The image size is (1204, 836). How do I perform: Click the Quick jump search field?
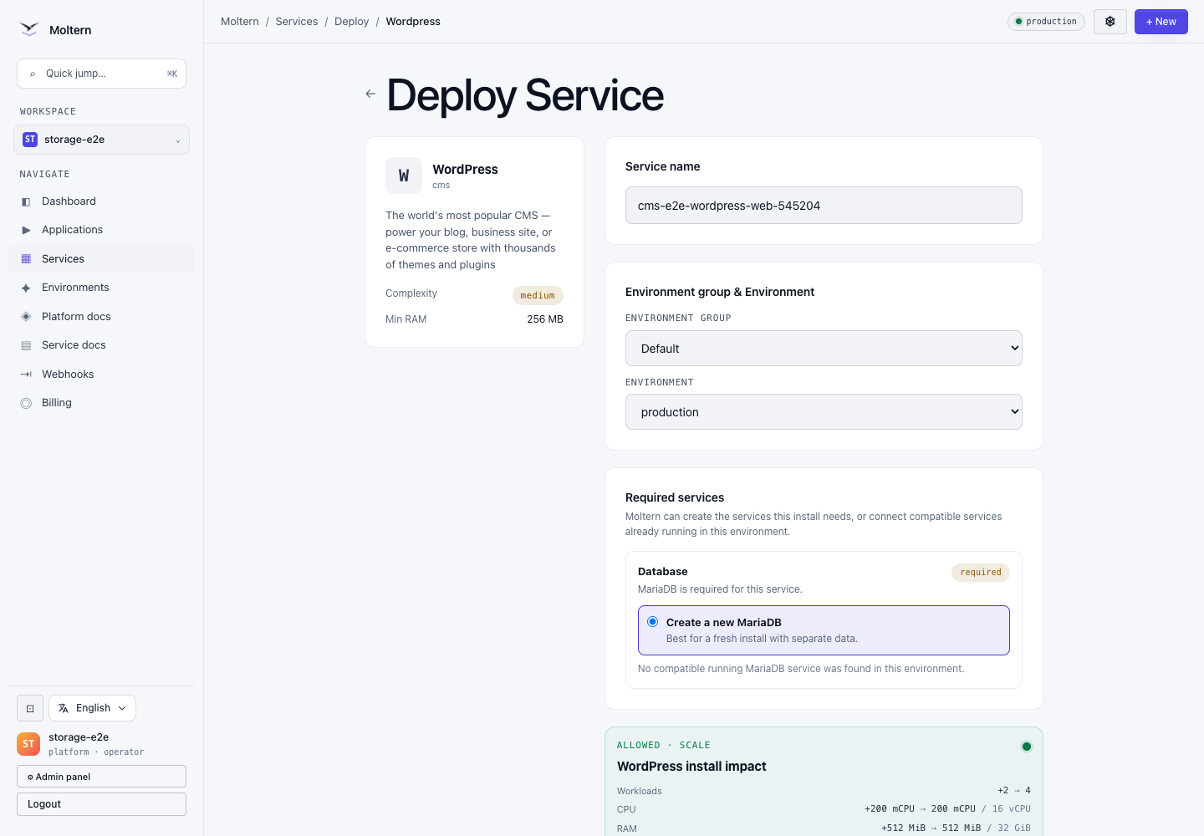[x=101, y=74]
